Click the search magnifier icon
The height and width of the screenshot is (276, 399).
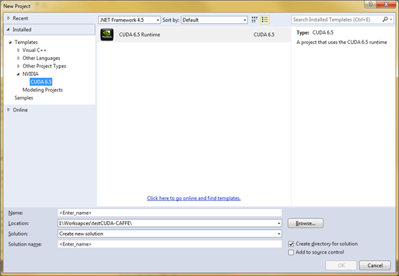click(385, 19)
